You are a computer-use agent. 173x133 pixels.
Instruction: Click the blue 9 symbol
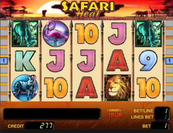point(148,61)
